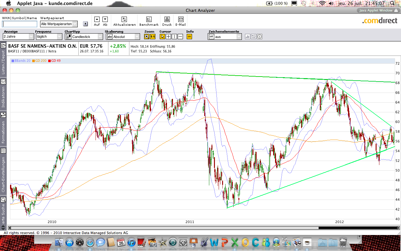Click the 2011 year label on axis

(190, 222)
